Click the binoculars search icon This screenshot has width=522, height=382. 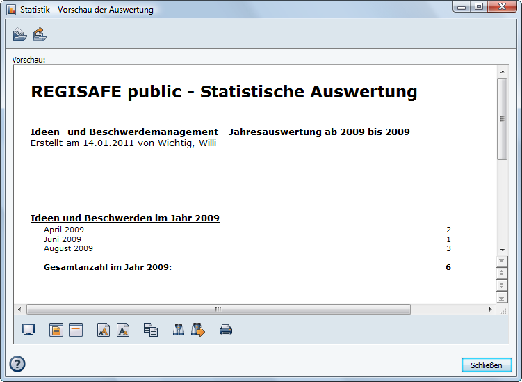tap(179, 330)
